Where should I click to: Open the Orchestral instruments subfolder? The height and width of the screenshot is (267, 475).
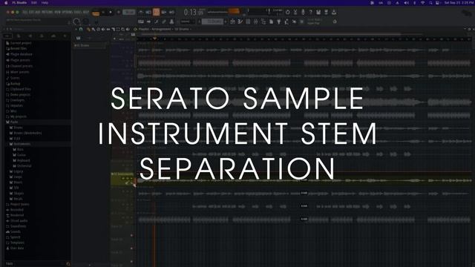pyautogui.click(x=24, y=166)
